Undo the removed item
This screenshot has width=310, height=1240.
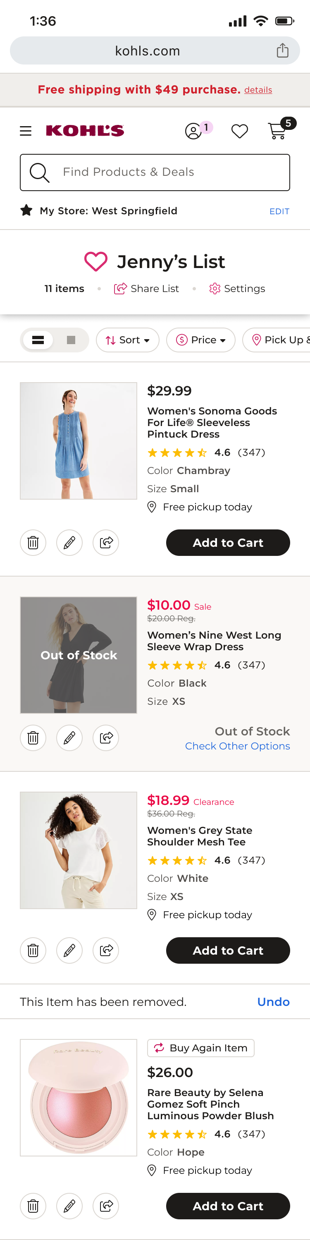tap(273, 1002)
